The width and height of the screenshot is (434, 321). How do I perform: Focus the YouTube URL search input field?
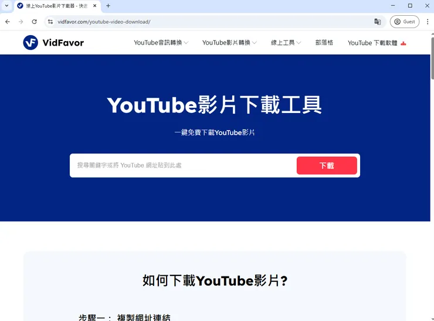(183, 165)
